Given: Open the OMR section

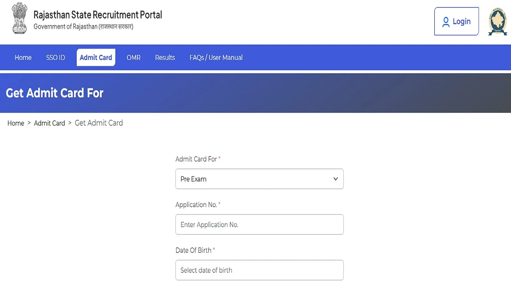Looking at the screenshot, I should point(133,57).
